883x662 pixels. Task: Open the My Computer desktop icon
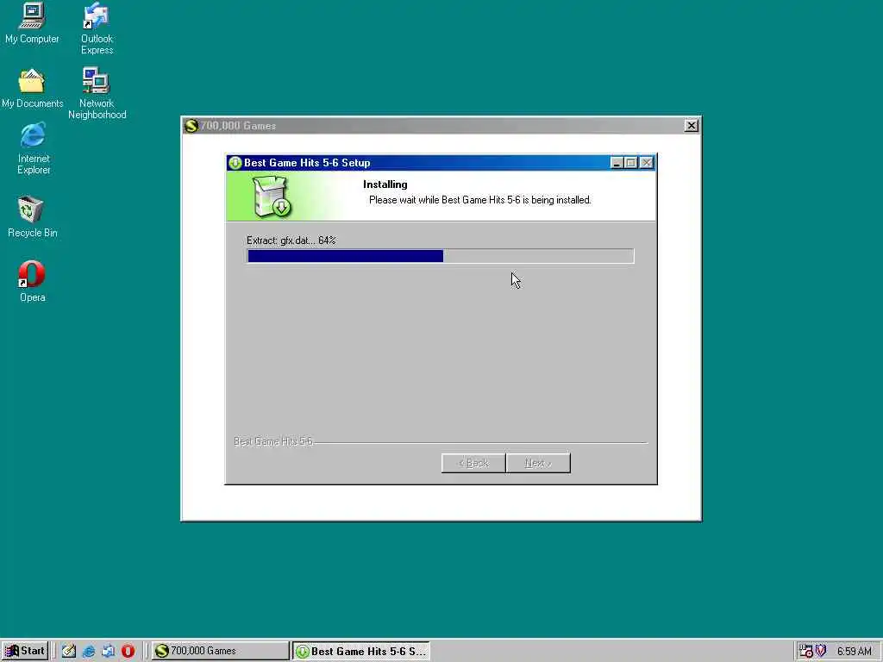pyautogui.click(x=32, y=23)
